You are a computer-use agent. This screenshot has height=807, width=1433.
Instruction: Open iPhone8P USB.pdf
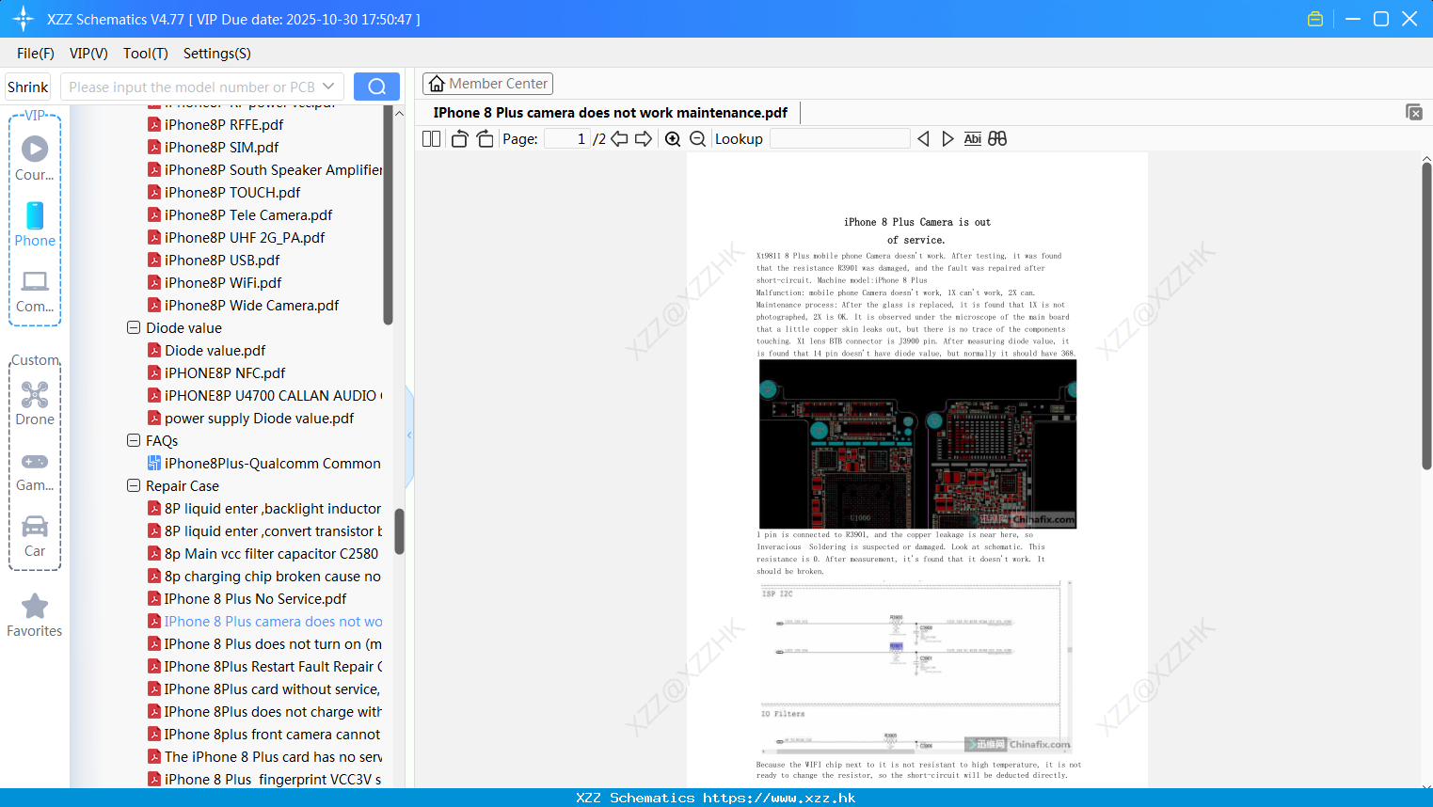(x=222, y=261)
